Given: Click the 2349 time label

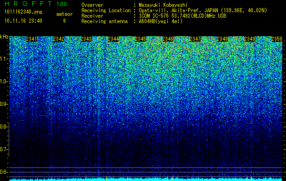Looking at the screenshot, I should pos(250,39).
